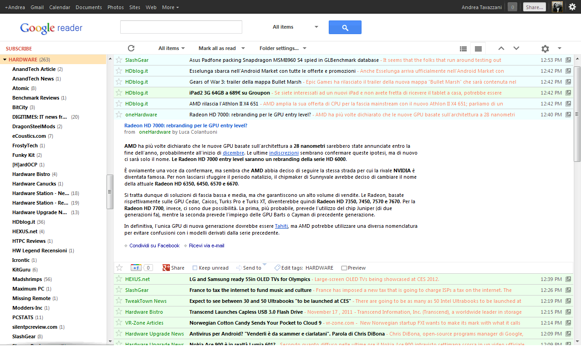This screenshot has width=581, height=351.
Task: Open Asus Padfone item in new page icon
Action: tap(568, 60)
